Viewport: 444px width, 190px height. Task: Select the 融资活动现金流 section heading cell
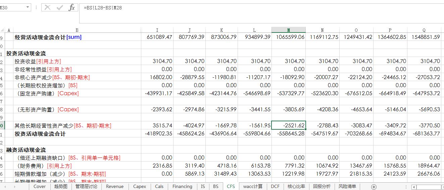[26, 150]
